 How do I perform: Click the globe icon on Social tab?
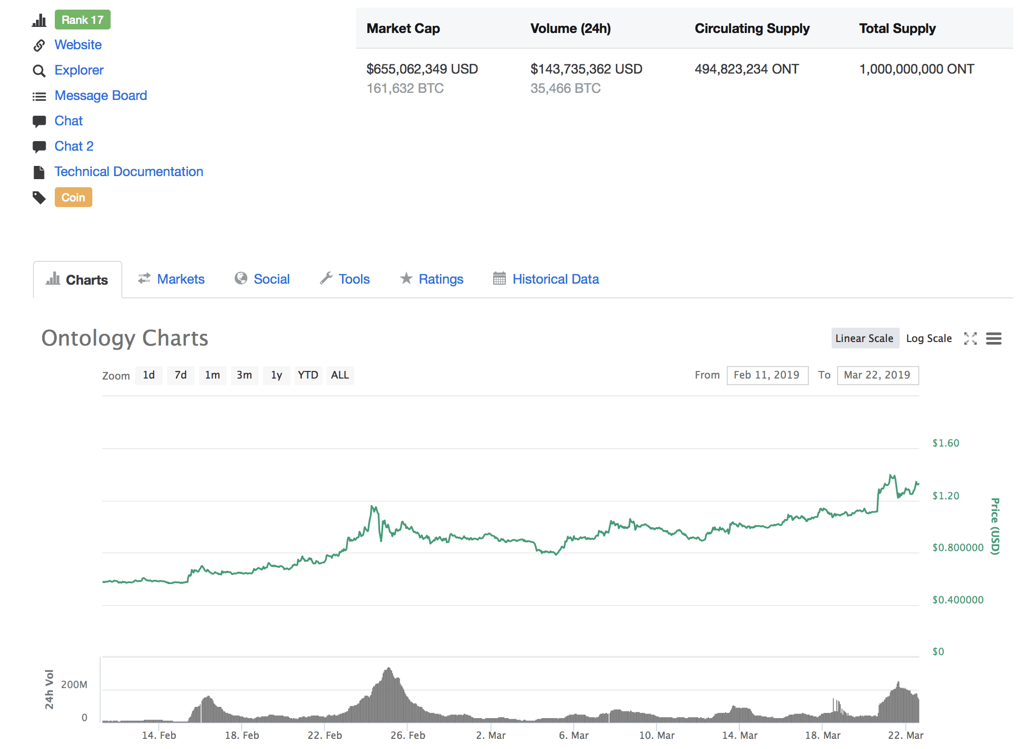coord(241,278)
